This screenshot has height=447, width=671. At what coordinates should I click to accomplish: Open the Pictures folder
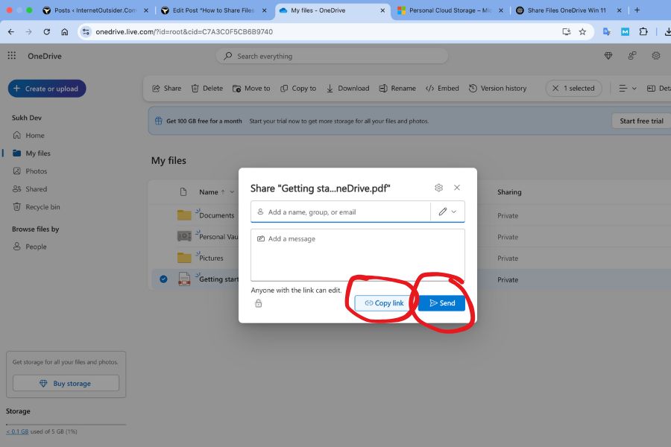click(x=211, y=259)
